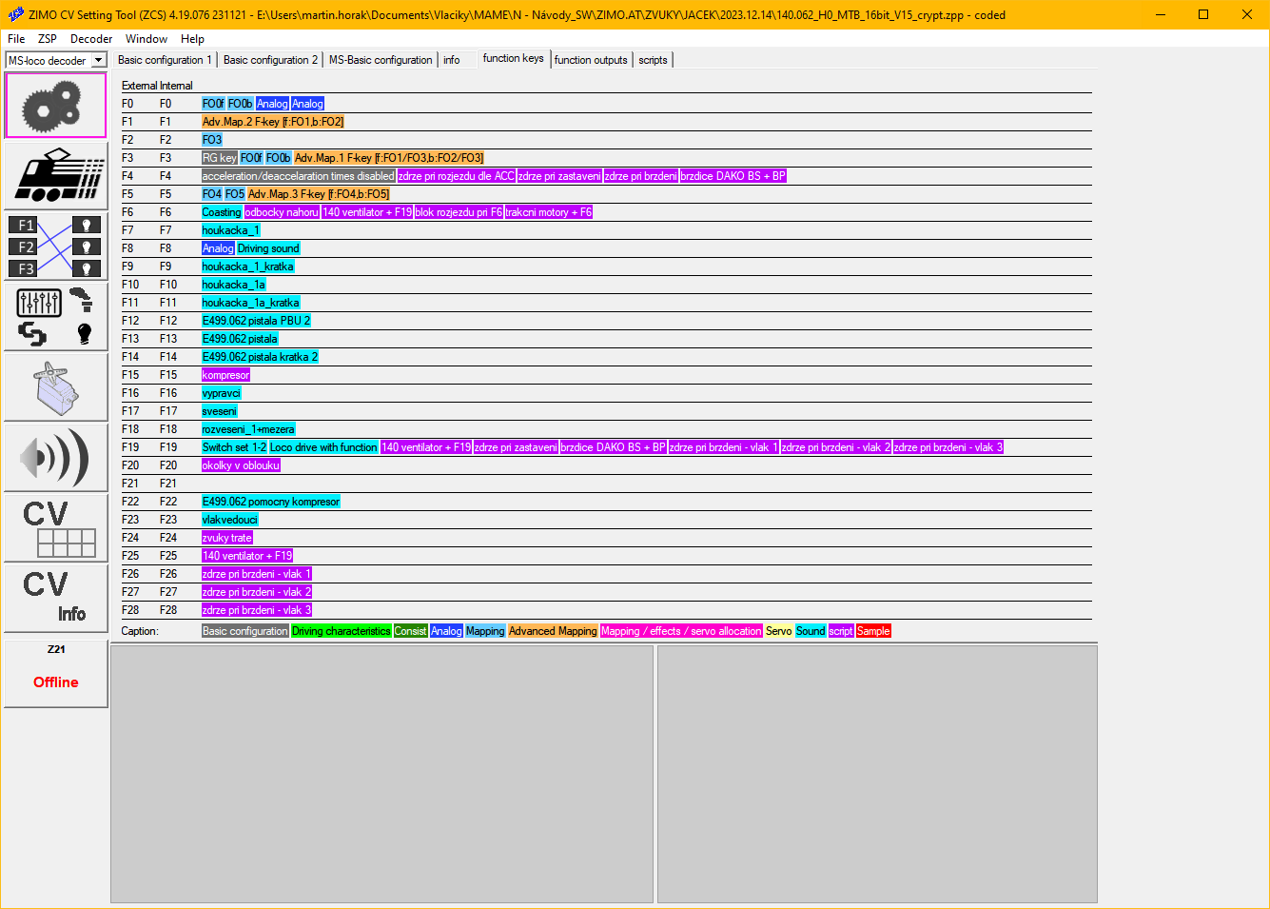Viewport: 1270px width, 909px height.
Task: Switch to Basic configuration 1 tab
Action: pos(165,60)
